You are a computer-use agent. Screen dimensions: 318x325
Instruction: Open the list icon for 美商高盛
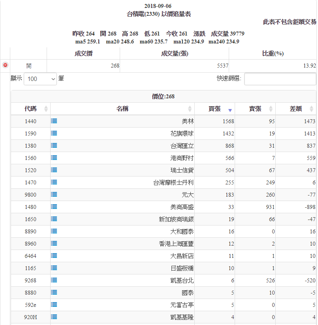(54, 207)
